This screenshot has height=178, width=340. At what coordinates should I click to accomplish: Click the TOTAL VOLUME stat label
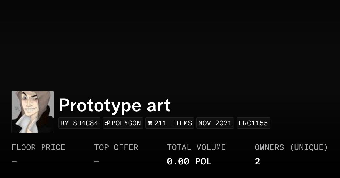coord(196,147)
